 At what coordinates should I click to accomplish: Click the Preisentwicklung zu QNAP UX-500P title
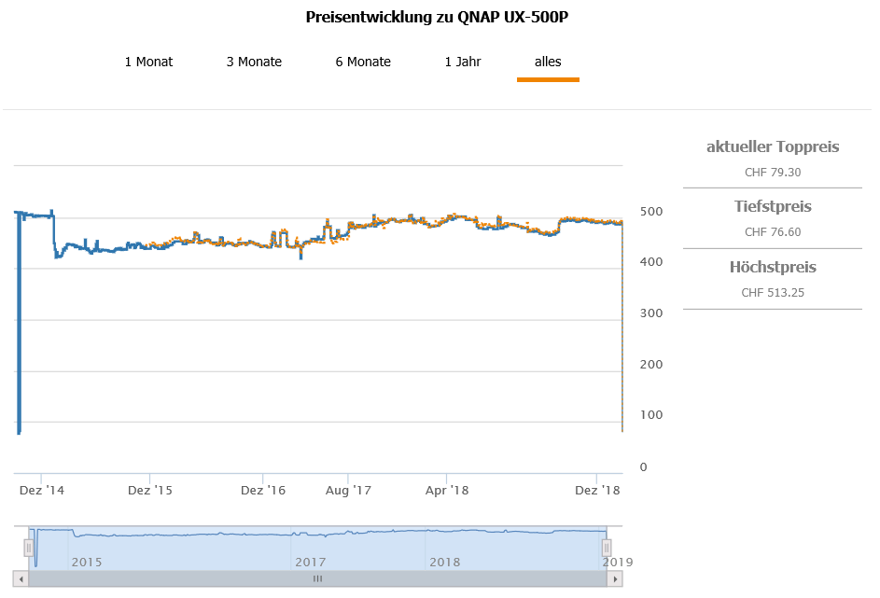(x=438, y=17)
